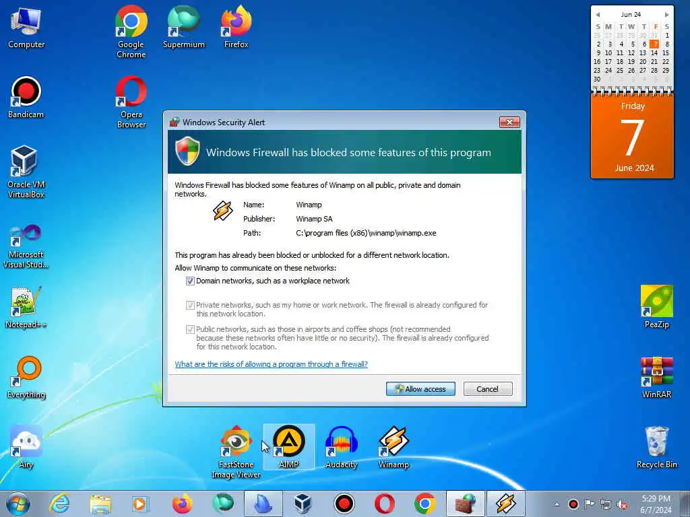The height and width of the screenshot is (517, 690).
Task: Open the Action Center flag icon
Action: (589, 504)
